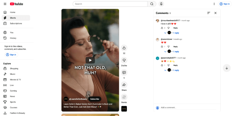Open @LauraGellerBeauty channel link
234x116 pixels.
[78, 99]
